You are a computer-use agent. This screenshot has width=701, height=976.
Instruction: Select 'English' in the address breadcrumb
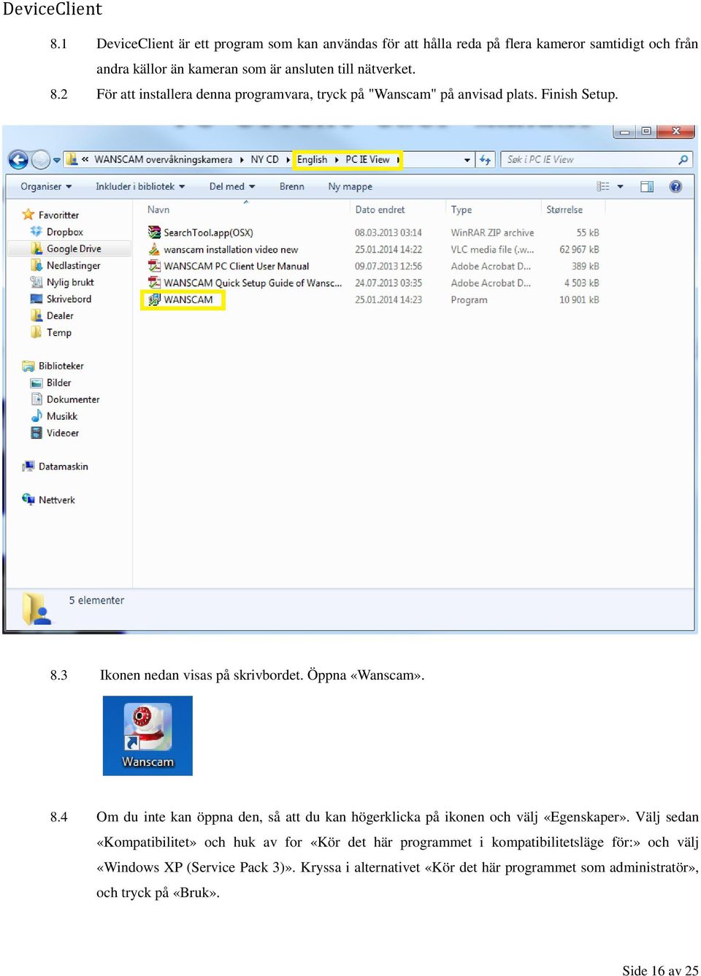point(312,159)
